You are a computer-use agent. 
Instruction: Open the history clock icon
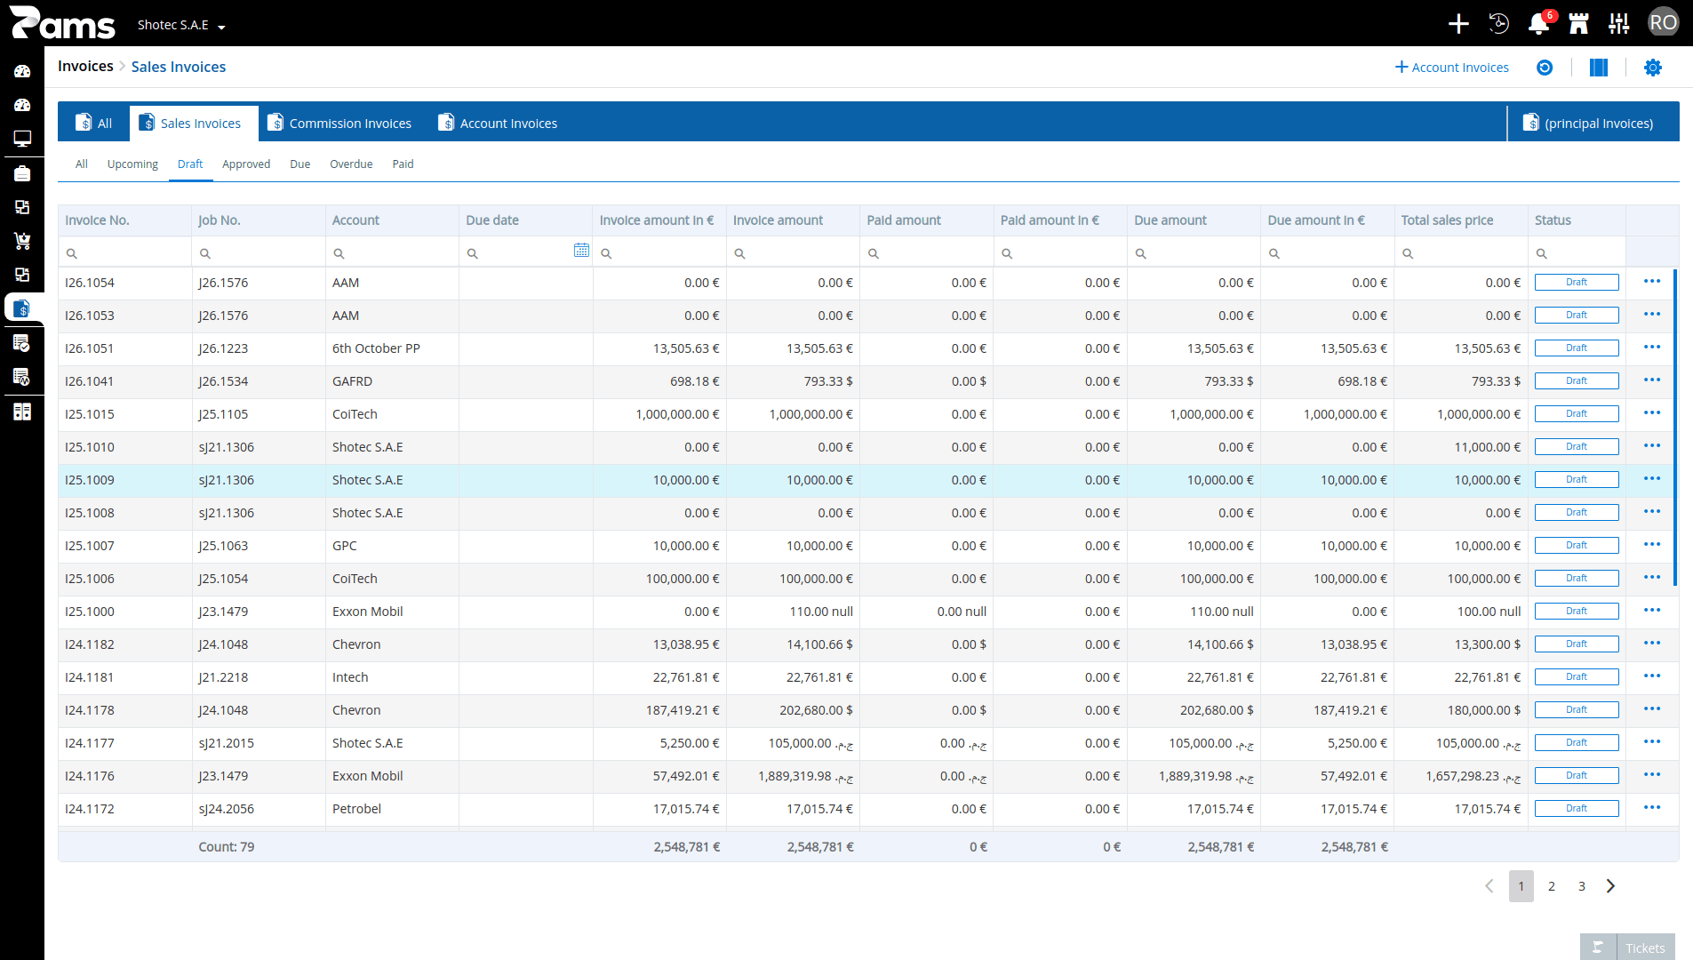pos(1499,23)
